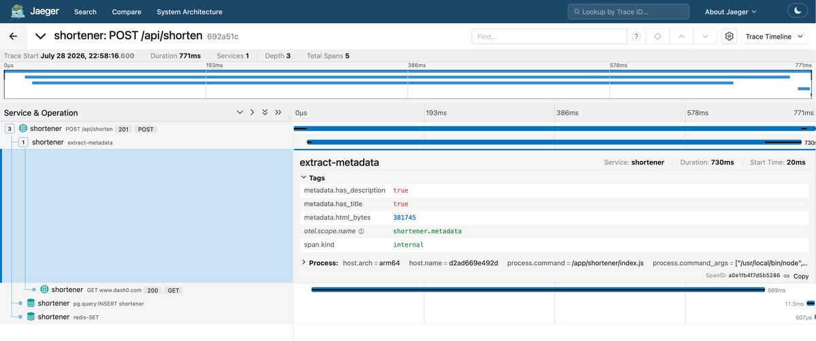Select the redis-SET span row

click(146, 317)
